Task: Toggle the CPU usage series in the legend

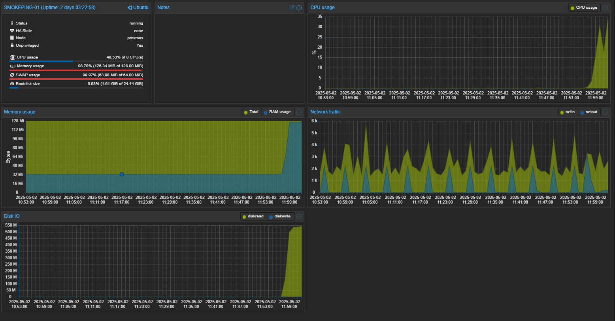Action: 584,8
